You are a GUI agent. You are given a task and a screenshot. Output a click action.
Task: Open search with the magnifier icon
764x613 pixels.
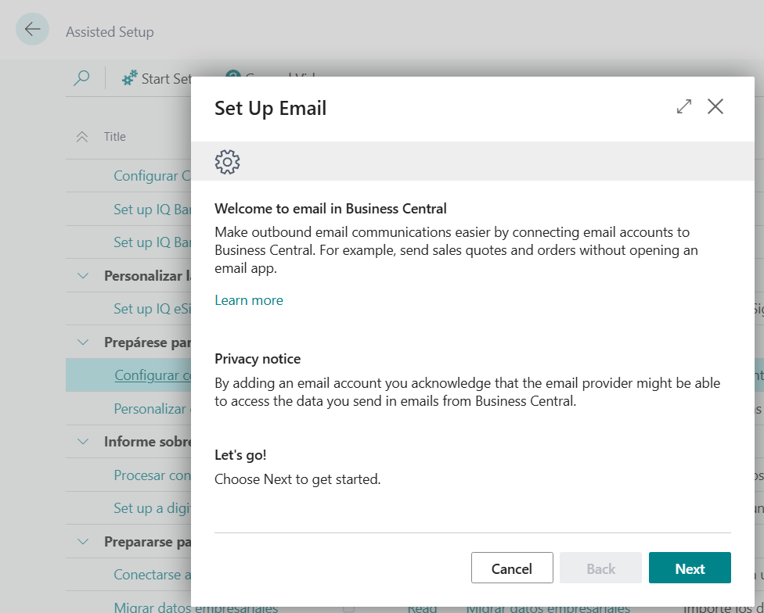tap(81, 78)
